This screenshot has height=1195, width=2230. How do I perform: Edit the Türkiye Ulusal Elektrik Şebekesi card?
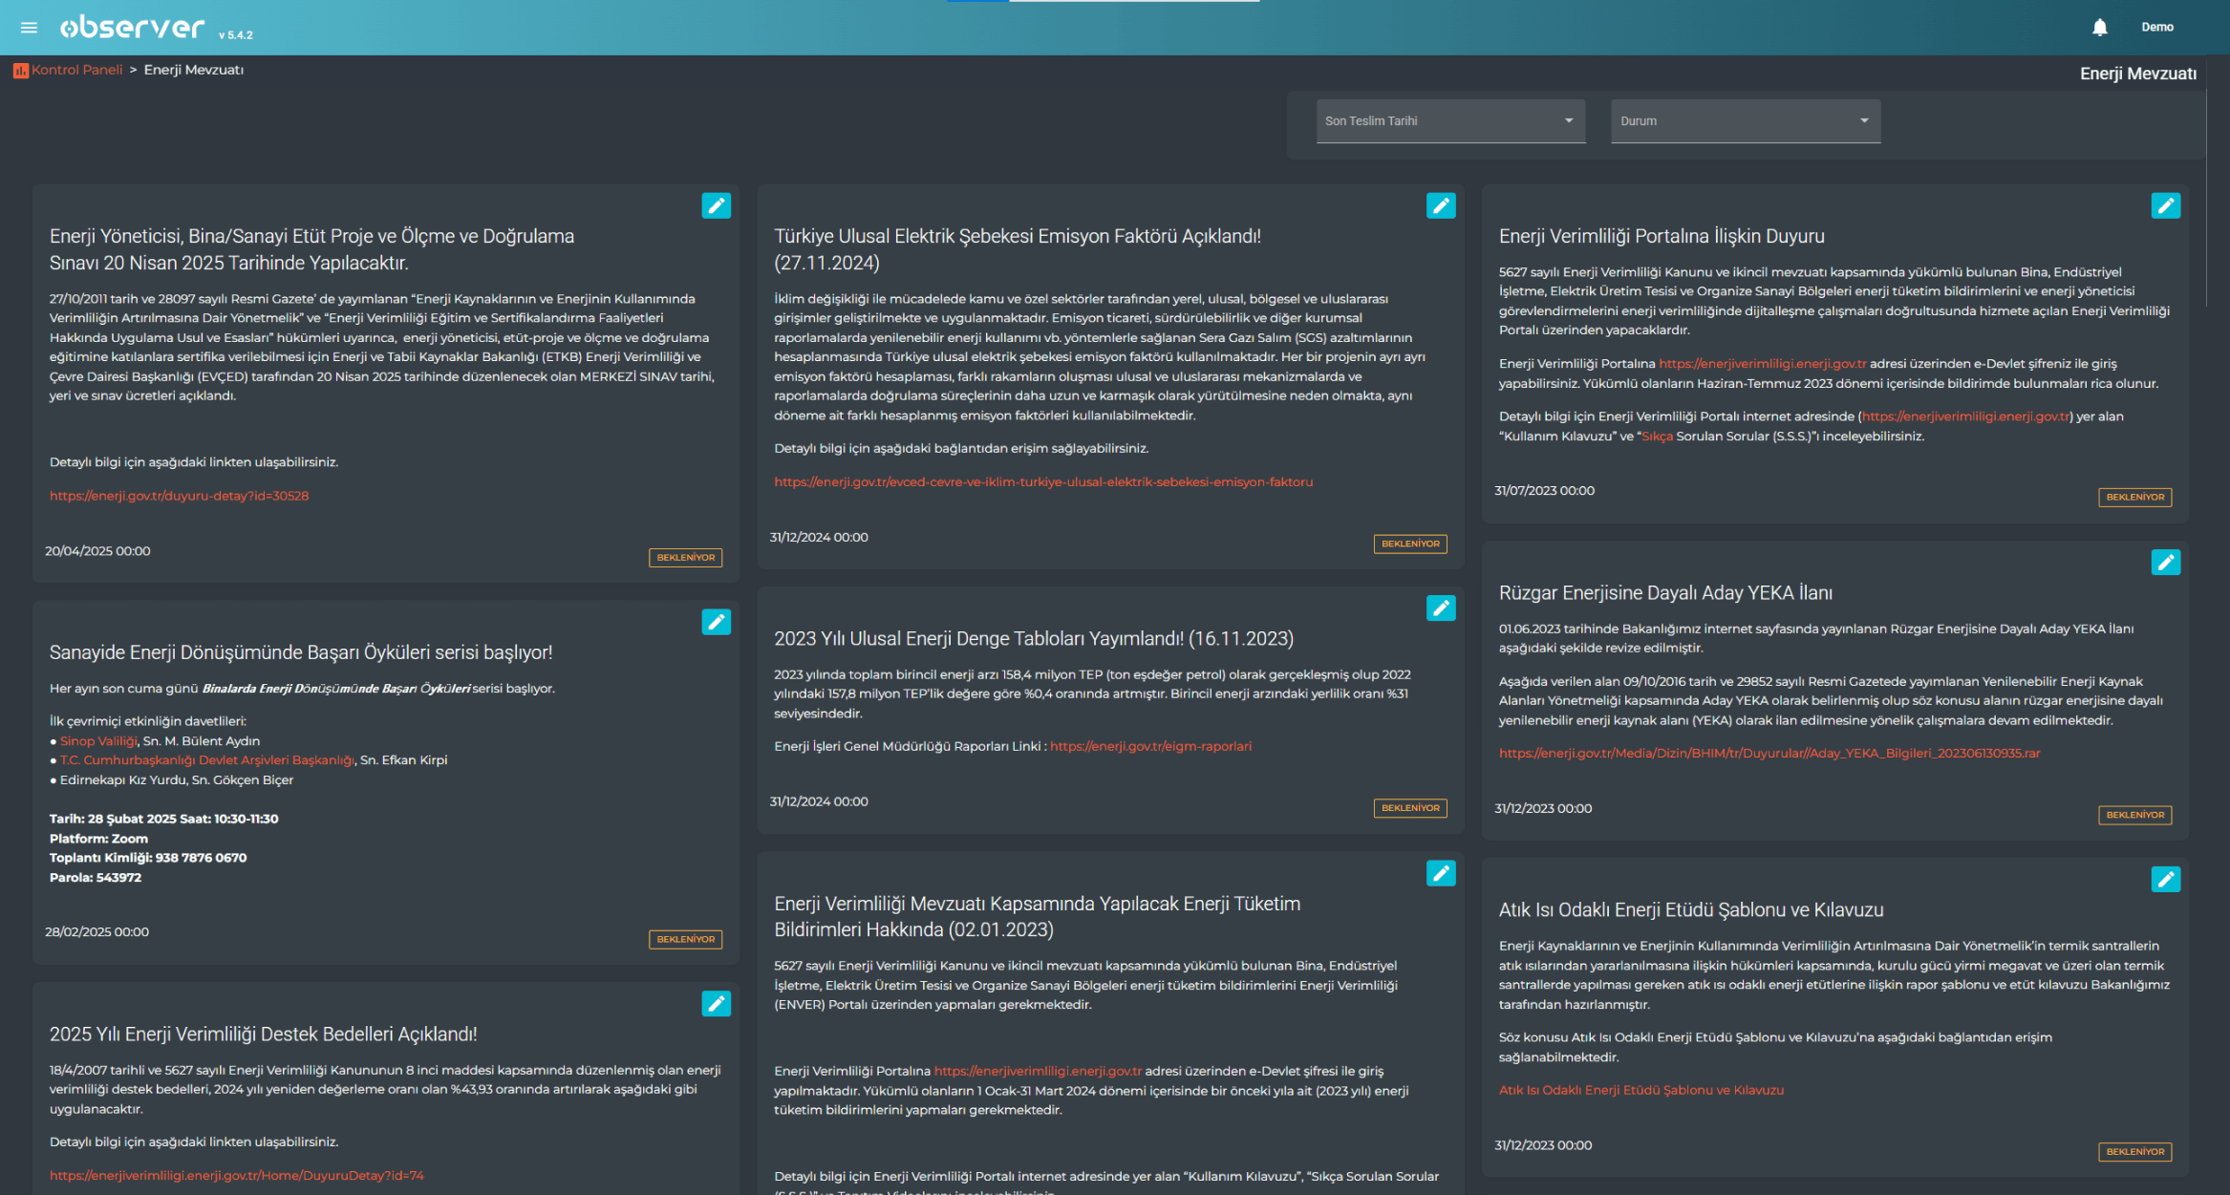coord(1441,205)
